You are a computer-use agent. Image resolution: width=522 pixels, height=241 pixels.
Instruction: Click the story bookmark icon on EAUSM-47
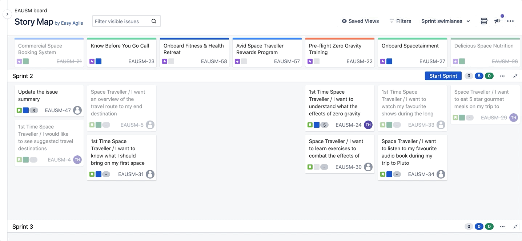pyautogui.click(x=19, y=110)
